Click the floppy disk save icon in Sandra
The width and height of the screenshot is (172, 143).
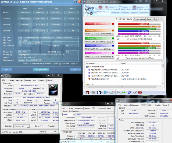[x=99, y=92]
